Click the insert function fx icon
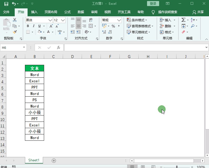Image resolution: width=209 pixels, height=168 pixels. (59, 48)
